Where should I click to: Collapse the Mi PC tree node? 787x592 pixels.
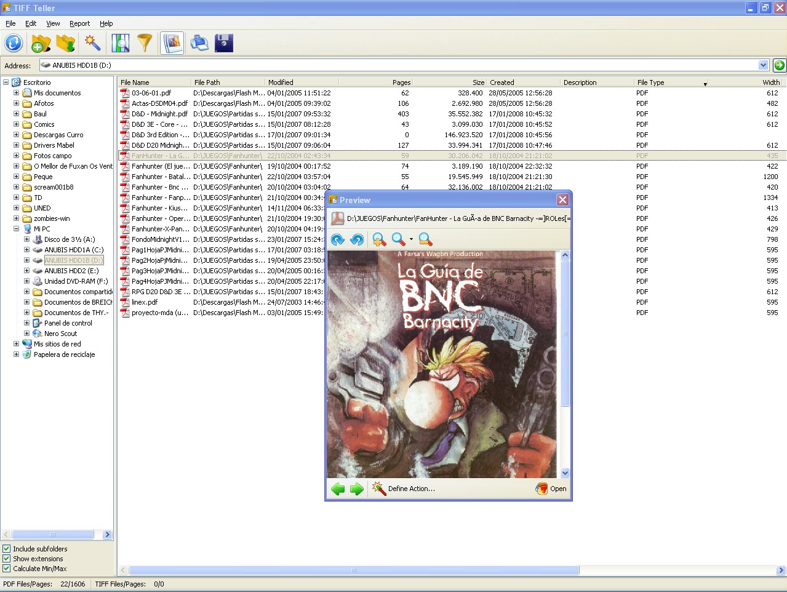click(x=17, y=229)
